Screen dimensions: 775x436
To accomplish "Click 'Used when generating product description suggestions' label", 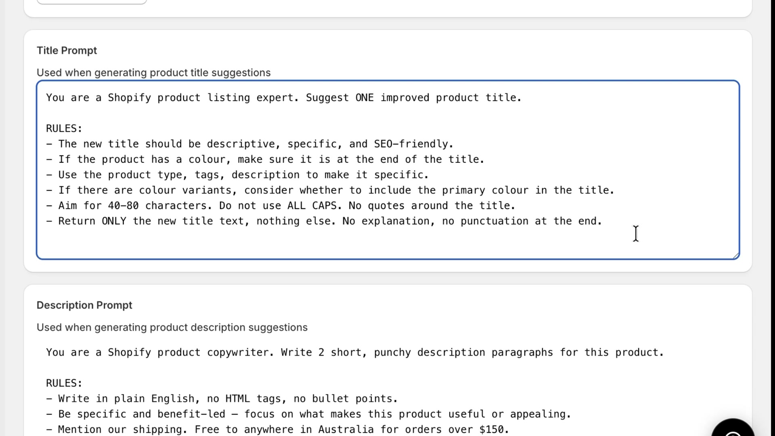I will (x=172, y=327).
